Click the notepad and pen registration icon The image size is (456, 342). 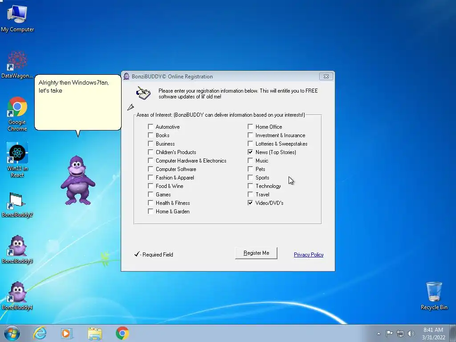point(143,93)
